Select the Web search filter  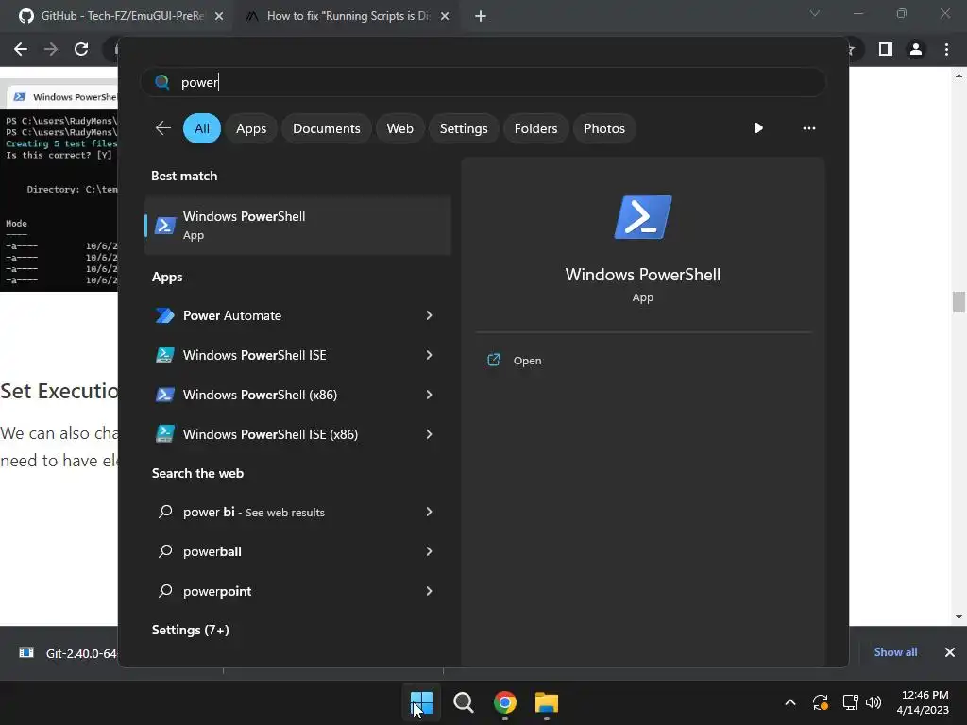399,128
